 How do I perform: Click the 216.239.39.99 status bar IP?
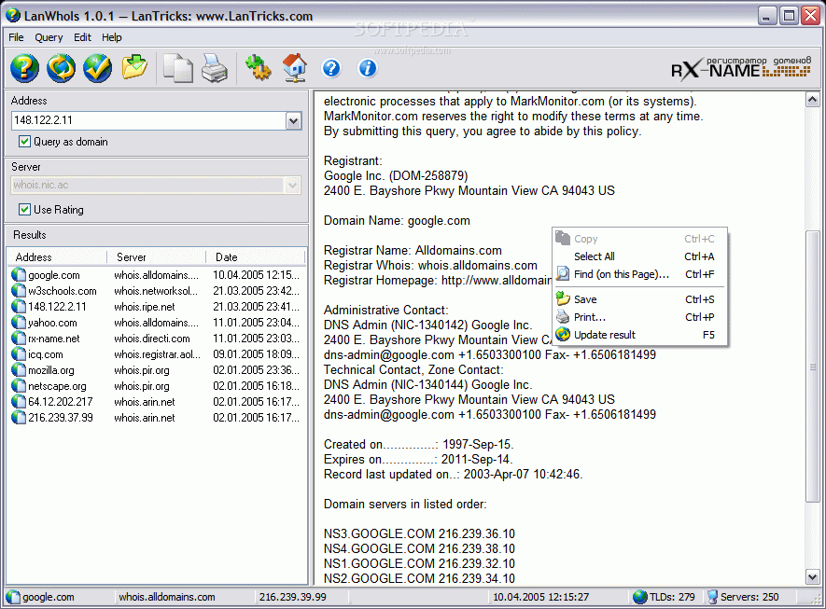[292, 598]
